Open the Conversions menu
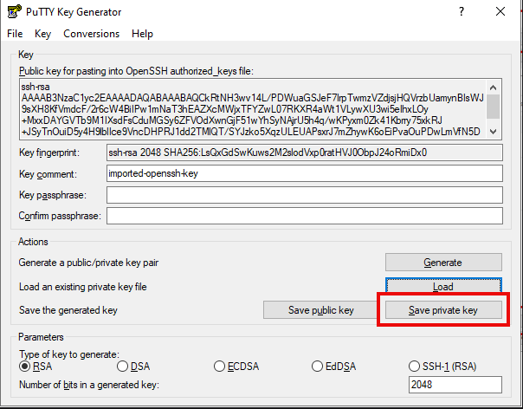This screenshot has height=409, width=523. pos(92,34)
